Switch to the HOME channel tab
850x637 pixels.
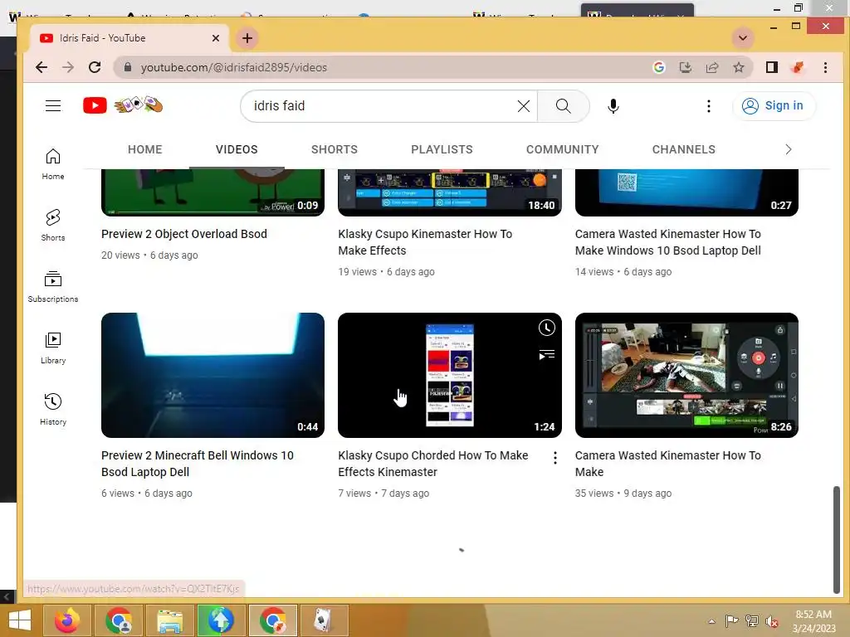pyautogui.click(x=144, y=149)
